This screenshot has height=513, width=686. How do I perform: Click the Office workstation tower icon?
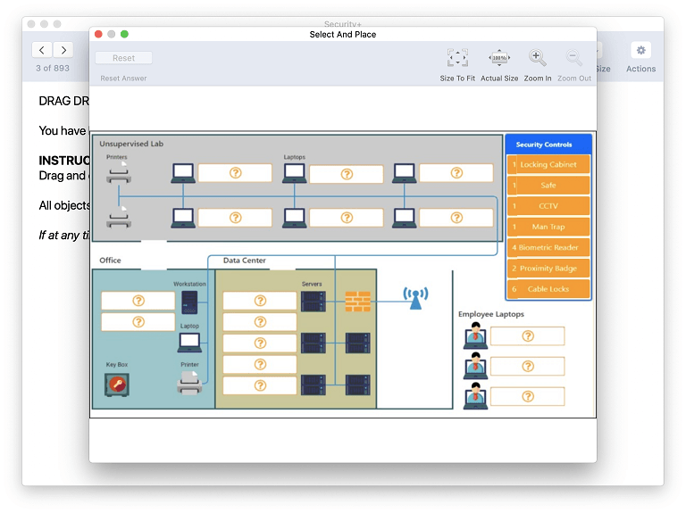[x=189, y=301]
